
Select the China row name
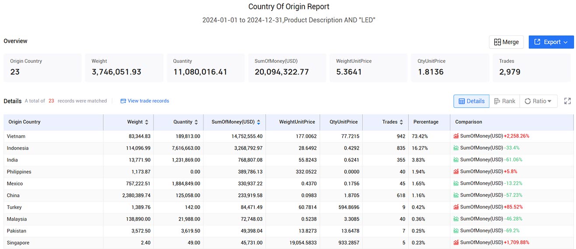(13, 195)
